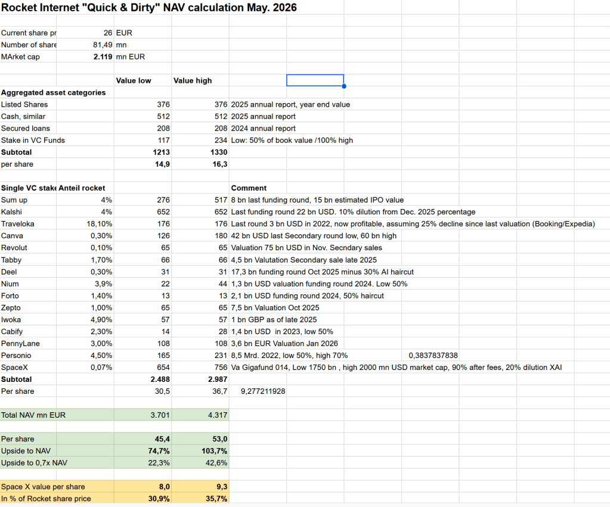This screenshot has width=610, height=507.
Task: Click the 'Value low' column header
Action: coord(134,80)
